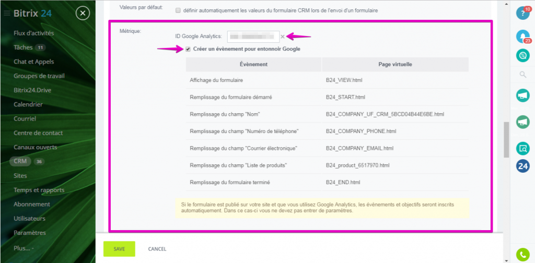Open the help icon with badge 10
The height and width of the screenshot is (263, 535).
(522, 13)
